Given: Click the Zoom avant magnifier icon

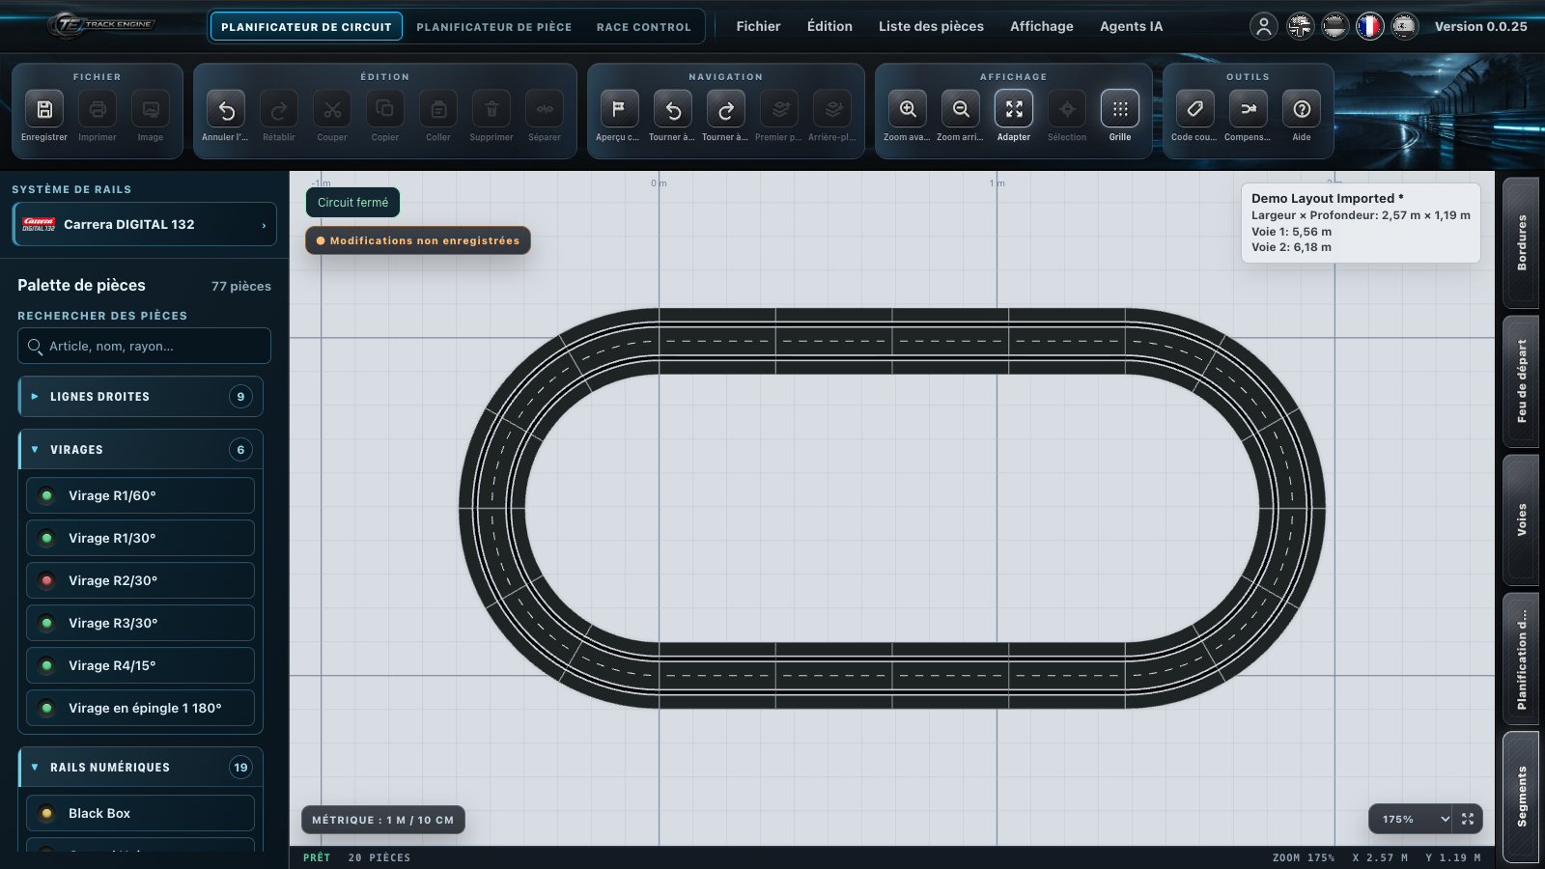Looking at the screenshot, I should (908, 109).
